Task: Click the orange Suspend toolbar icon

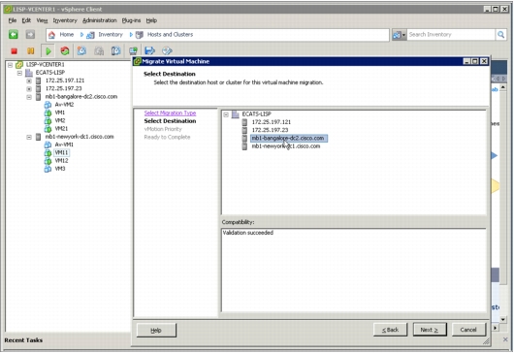Action: pos(30,51)
